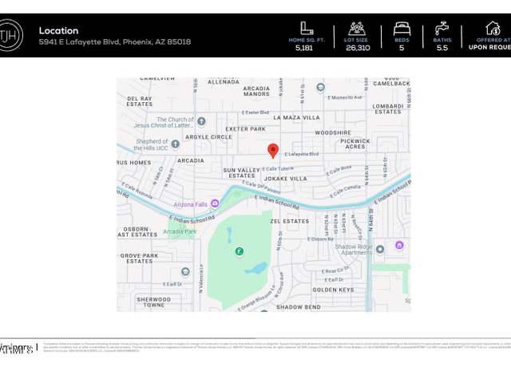
Task: Click the SHERWOOD TOWNE label
Action: 154,302
